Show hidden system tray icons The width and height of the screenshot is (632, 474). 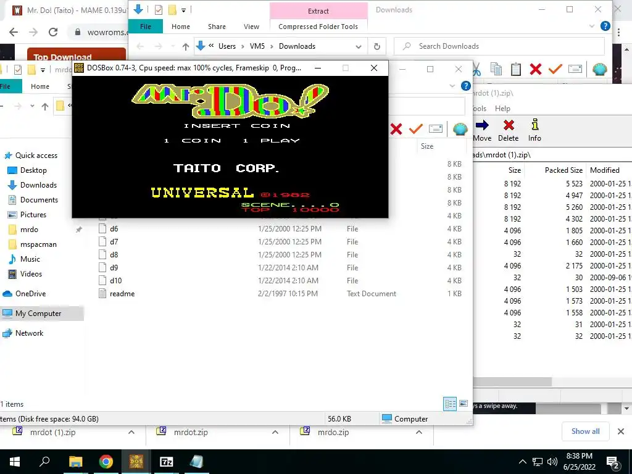522,462
